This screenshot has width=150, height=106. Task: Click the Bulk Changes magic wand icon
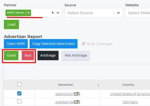pyautogui.click(x=83, y=44)
